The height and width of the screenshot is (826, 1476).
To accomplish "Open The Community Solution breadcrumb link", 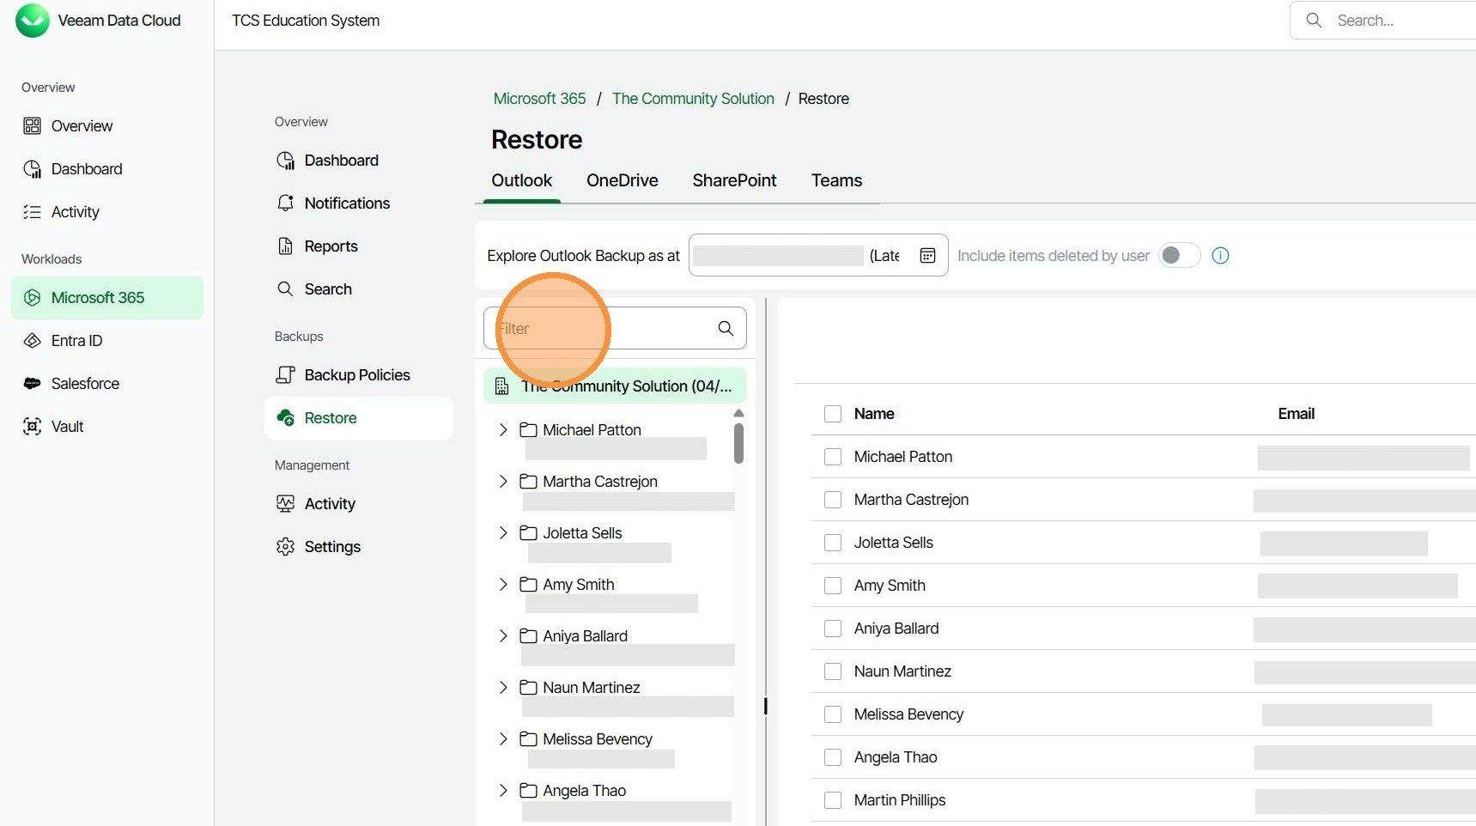I will (693, 99).
